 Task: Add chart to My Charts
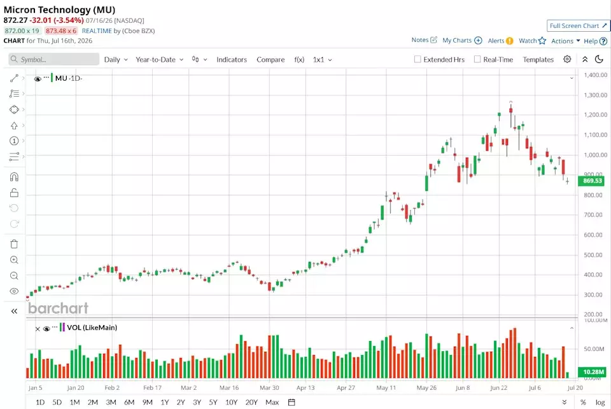point(462,40)
